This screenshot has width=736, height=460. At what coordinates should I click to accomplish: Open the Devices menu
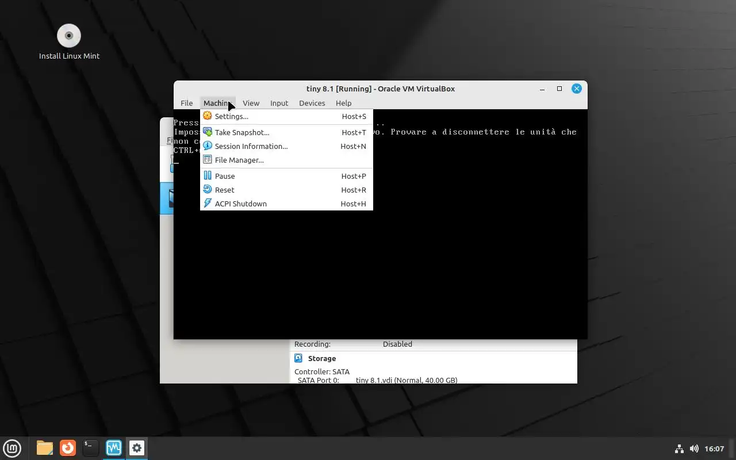click(x=312, y=103)
